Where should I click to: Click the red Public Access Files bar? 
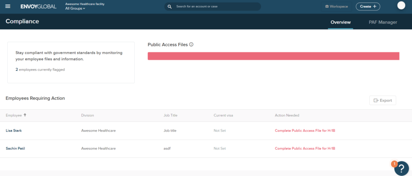click(x=273, y=56)
